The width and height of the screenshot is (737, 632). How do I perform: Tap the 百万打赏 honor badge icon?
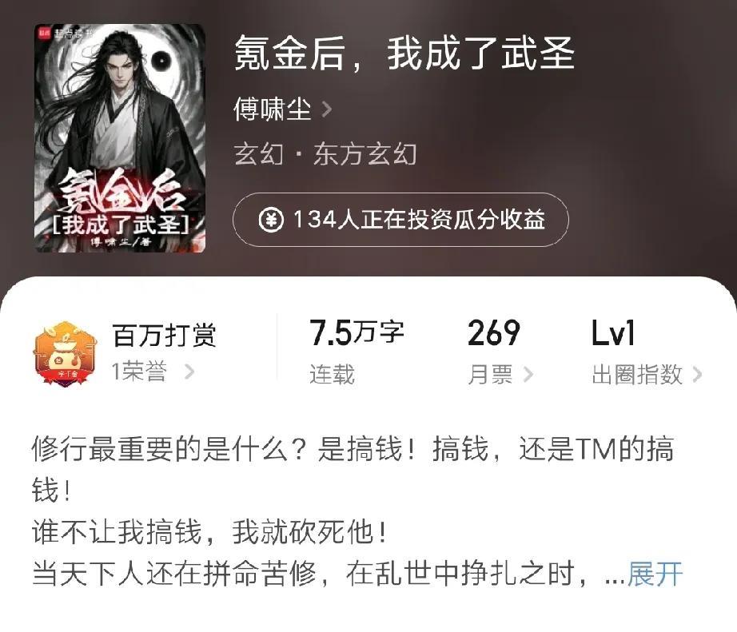tap(65, 353)
